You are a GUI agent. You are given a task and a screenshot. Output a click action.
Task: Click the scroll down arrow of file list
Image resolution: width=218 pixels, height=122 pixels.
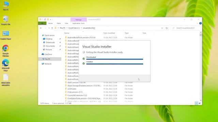point(201,100)
